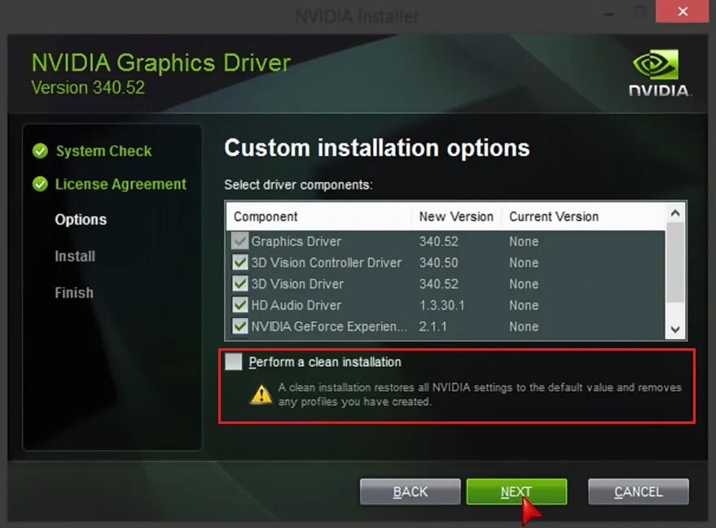
Task: Uncheck the HD Audio Driver component
Action: click(x=239, y=304)
